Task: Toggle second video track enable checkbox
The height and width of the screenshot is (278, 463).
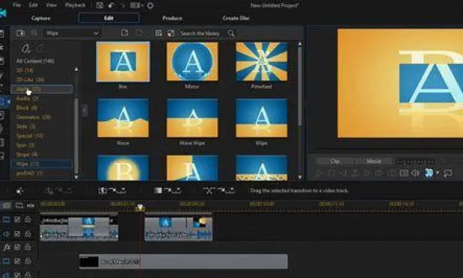Action: click(17, 261)
